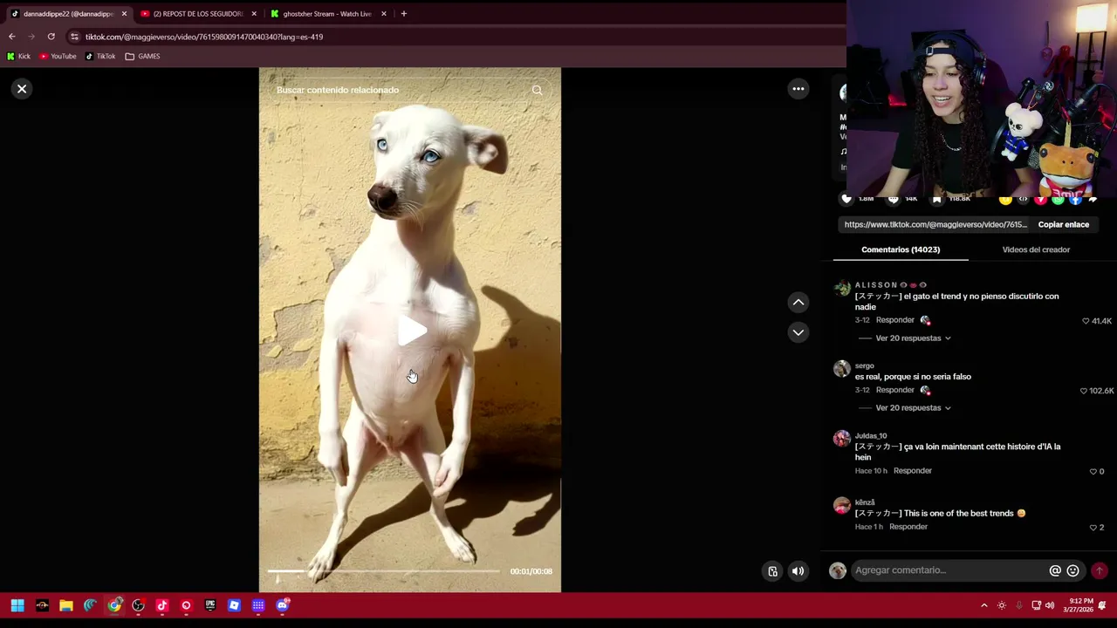Show hidden system tray icons

coord(984,605)
